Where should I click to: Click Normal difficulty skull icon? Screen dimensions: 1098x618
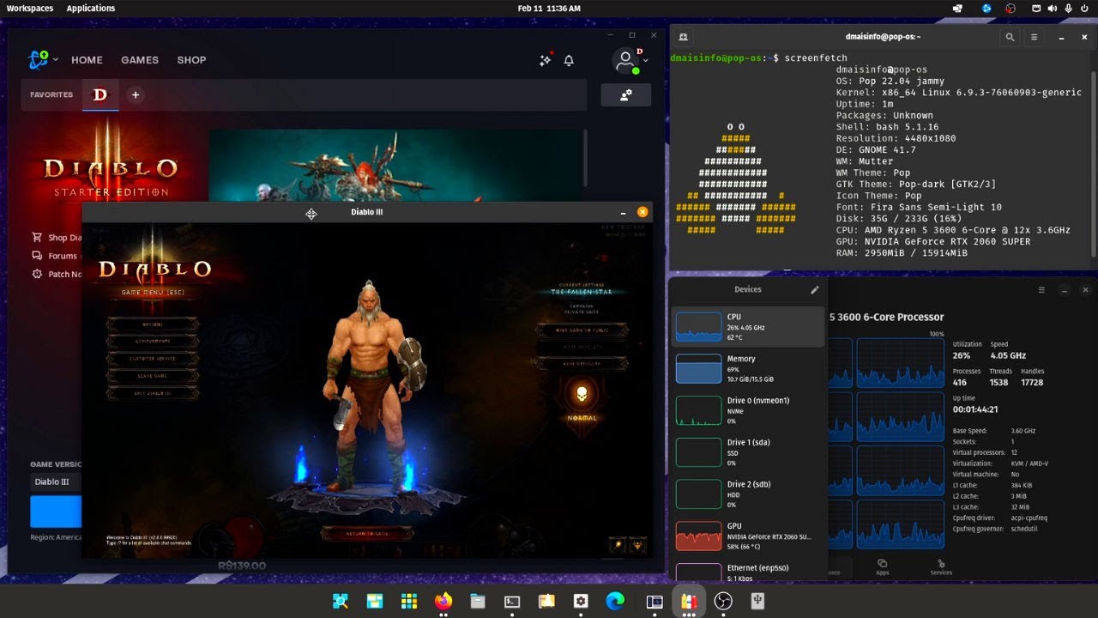[x=582, y=394]
